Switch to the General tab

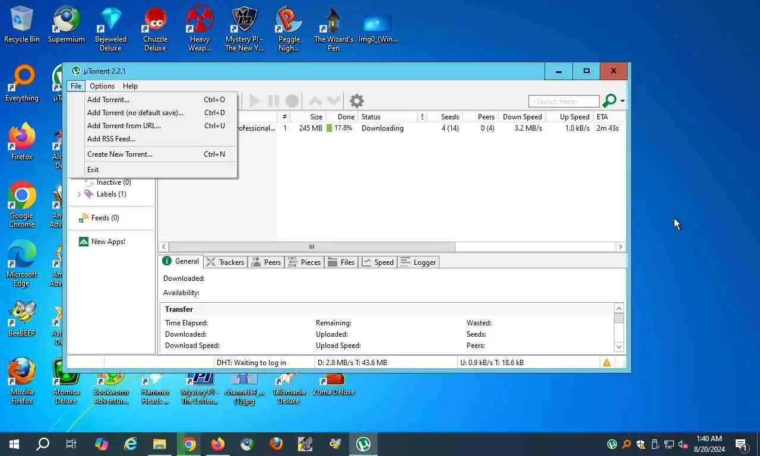(x=180, y=261)
